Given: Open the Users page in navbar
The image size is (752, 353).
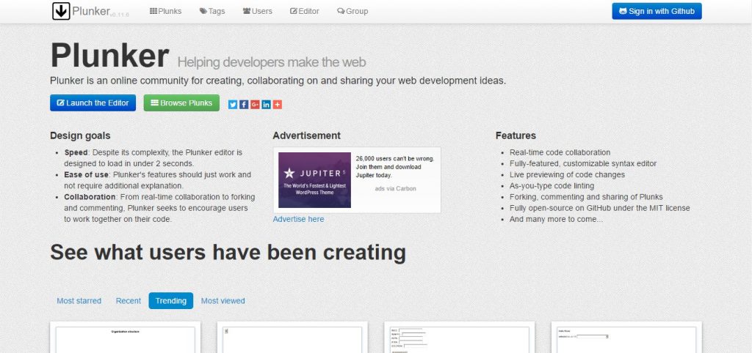Looking at the screenshot, I should (x=257, y=11).
